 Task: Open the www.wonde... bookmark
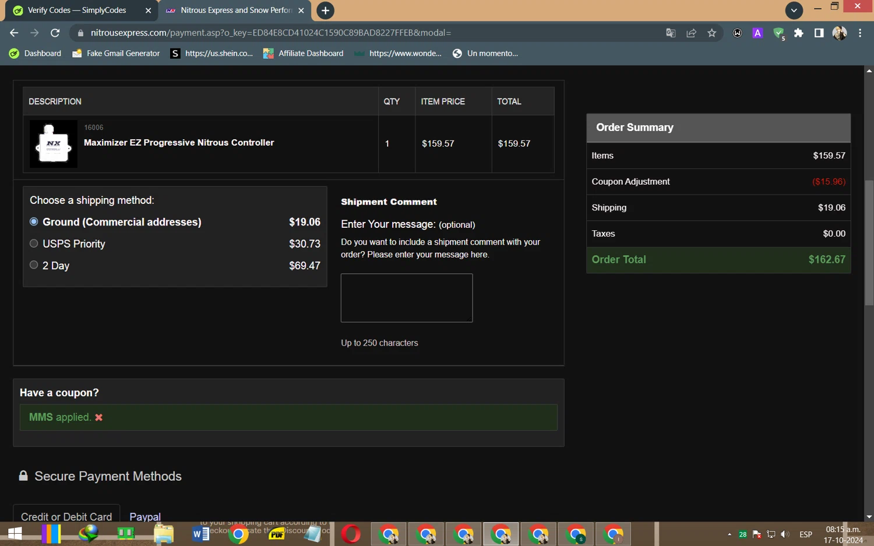(398, 54)
